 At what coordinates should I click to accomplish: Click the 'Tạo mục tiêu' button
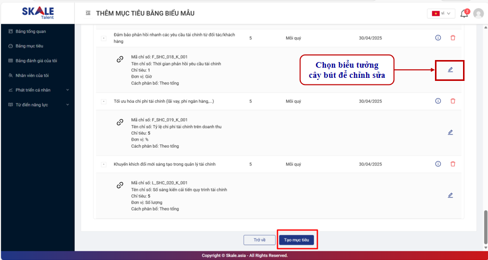[296, 240]
